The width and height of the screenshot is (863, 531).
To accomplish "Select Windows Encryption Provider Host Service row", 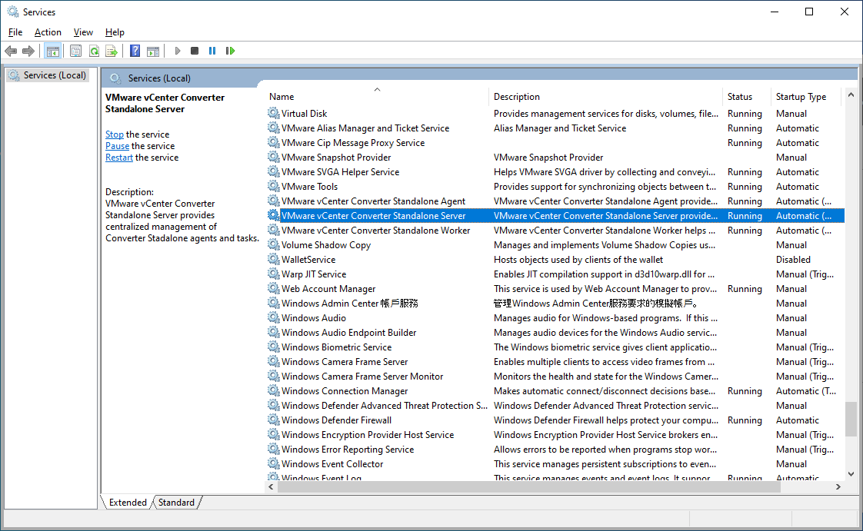I will (x=555, y=435).
